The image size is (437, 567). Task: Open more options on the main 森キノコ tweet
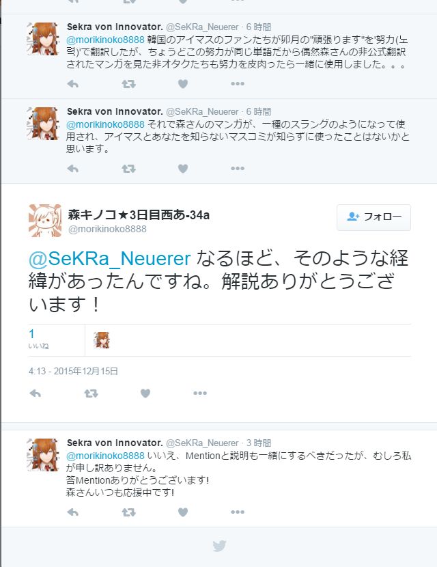(x=200, y=393)
